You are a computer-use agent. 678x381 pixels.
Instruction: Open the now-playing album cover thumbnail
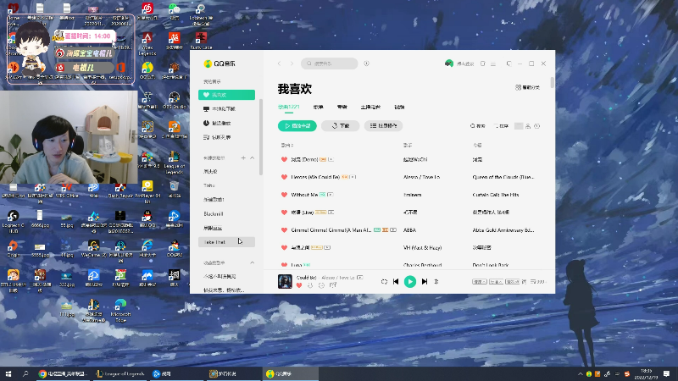coord(285,282)
